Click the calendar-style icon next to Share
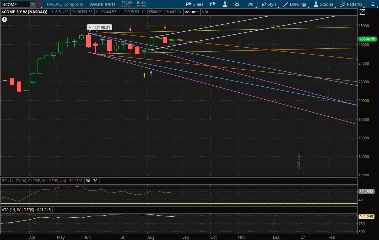Image resolution: width=379 pixels, height=240 pixels. (x=213, y=4)
